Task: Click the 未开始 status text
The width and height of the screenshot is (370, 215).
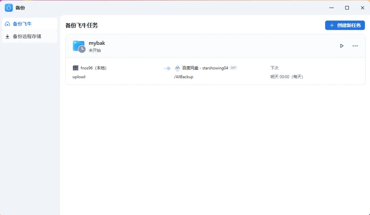Action: (x=95, y=50)
